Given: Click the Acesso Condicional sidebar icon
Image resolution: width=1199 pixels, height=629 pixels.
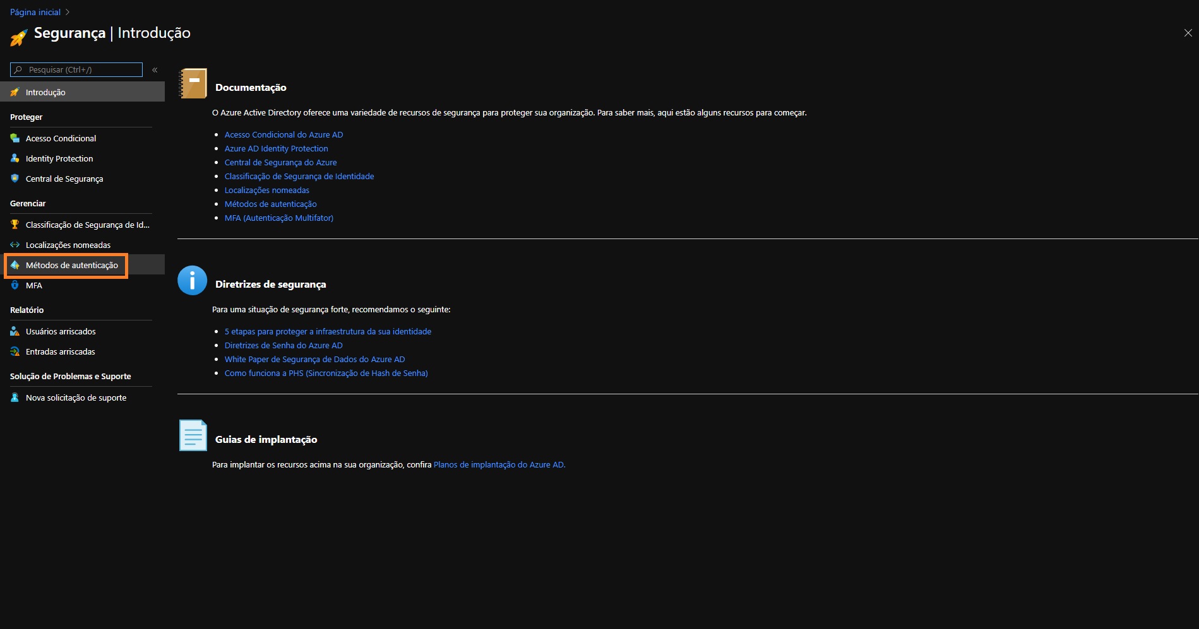Looking at the screenshot, I should (15, 138).
